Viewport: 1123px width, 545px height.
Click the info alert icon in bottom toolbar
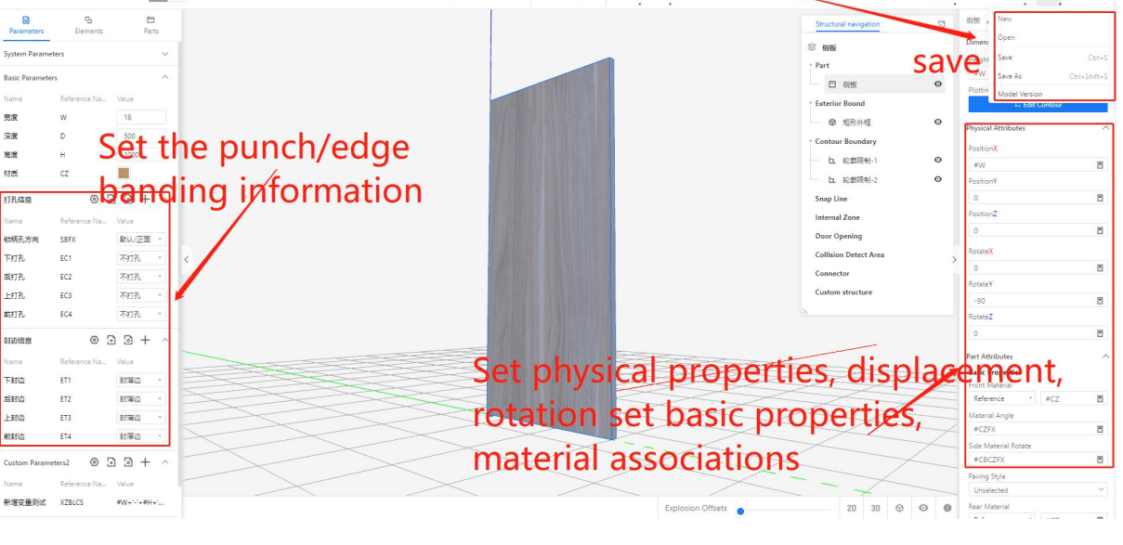pos(947,508)
